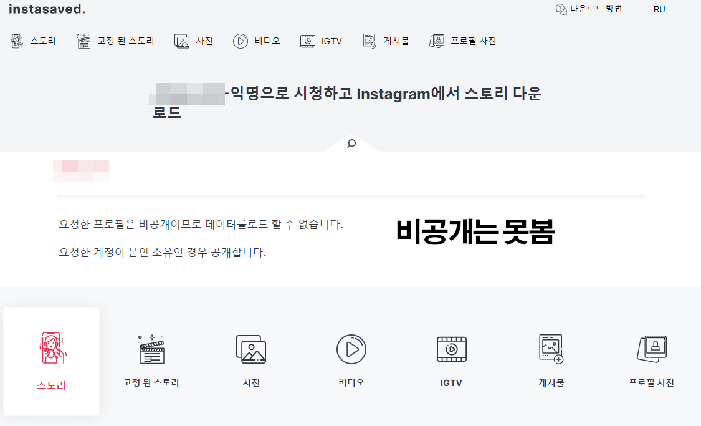Click the large IGTV film card icon

coord(452,349)
